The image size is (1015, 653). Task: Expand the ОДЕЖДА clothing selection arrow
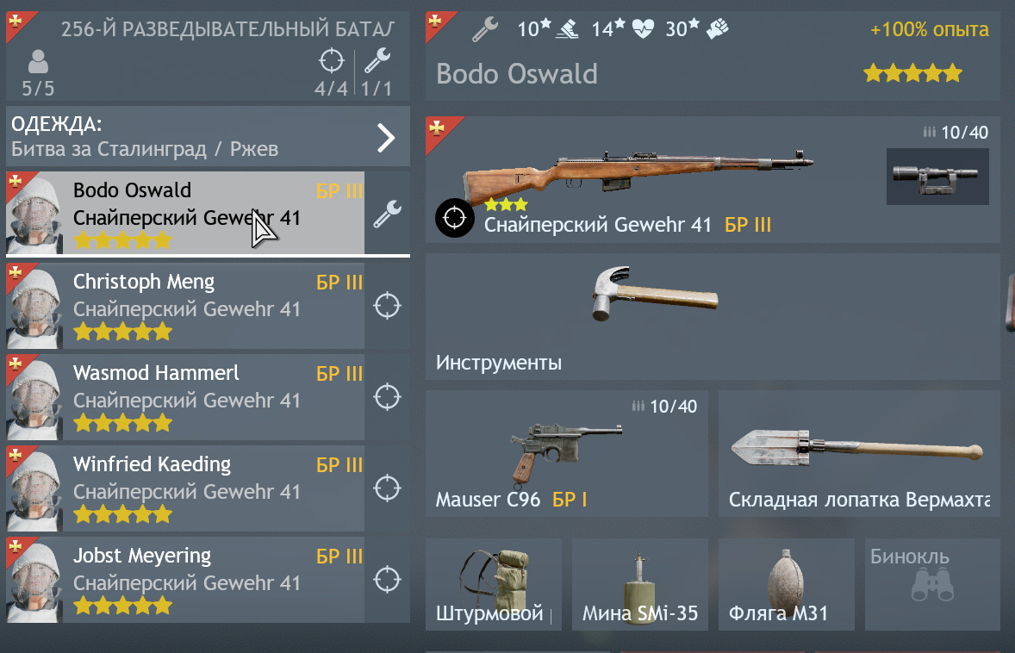386,137
